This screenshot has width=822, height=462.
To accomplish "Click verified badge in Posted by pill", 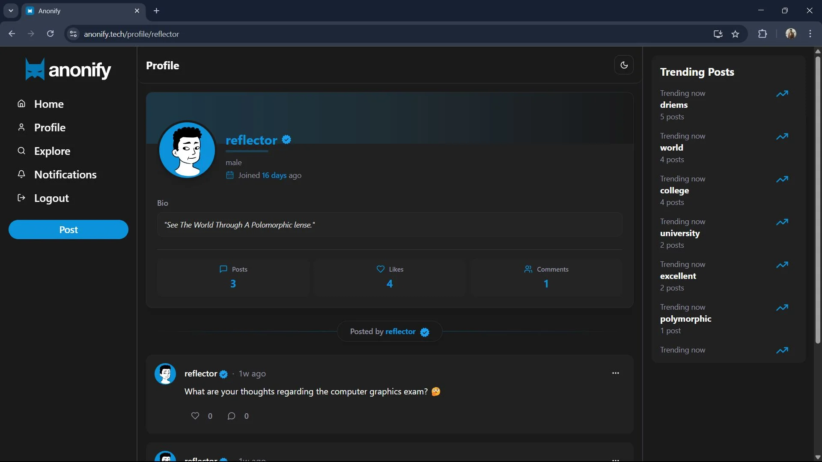I will pyautogui.click(x=425, y=332).
